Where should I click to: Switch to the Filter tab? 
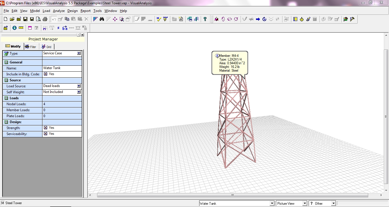tap(31, 47)
